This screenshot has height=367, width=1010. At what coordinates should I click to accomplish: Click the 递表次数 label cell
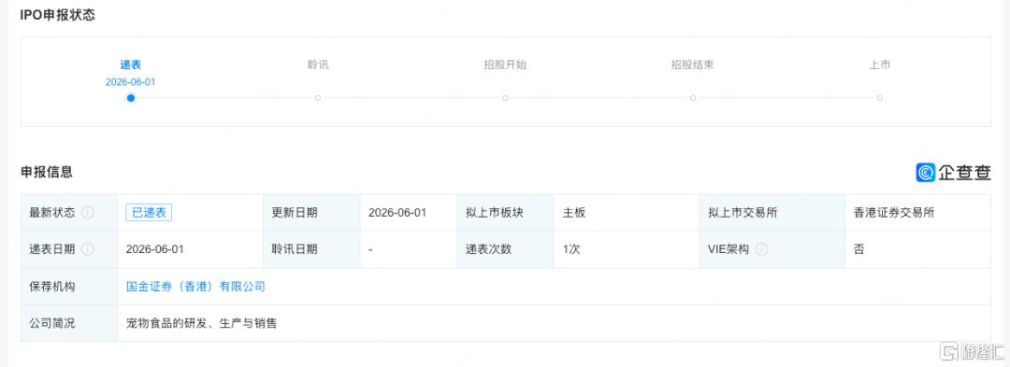coord(505,249)
